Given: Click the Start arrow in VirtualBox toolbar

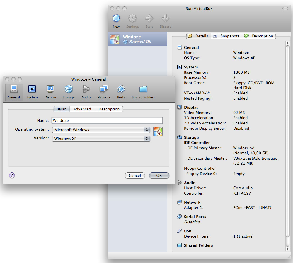Looking at the screenshot, I should 149,18.
